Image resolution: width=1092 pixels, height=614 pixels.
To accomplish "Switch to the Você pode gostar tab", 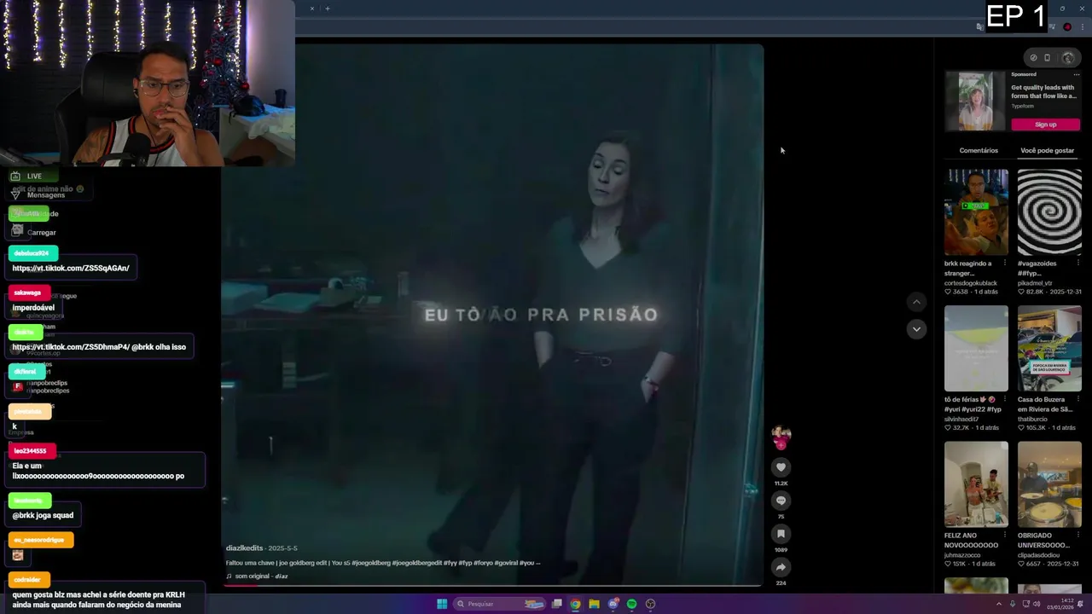I will [x=1047, y=150].
